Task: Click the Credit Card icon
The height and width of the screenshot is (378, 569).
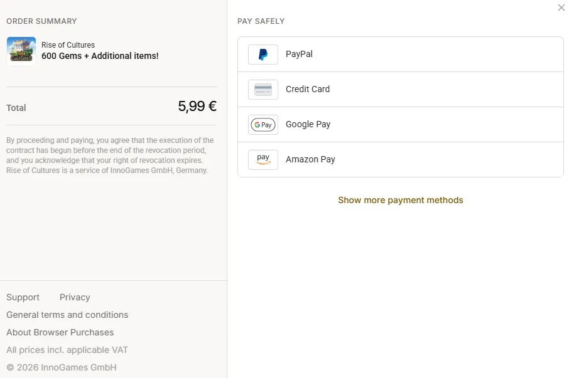Action: point(263,90)
